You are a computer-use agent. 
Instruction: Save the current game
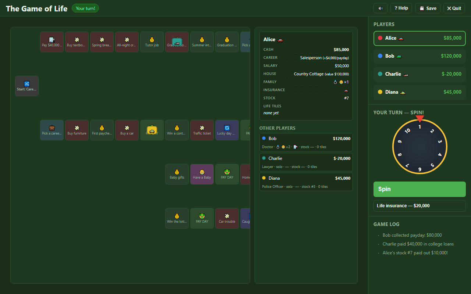(428, 8)
